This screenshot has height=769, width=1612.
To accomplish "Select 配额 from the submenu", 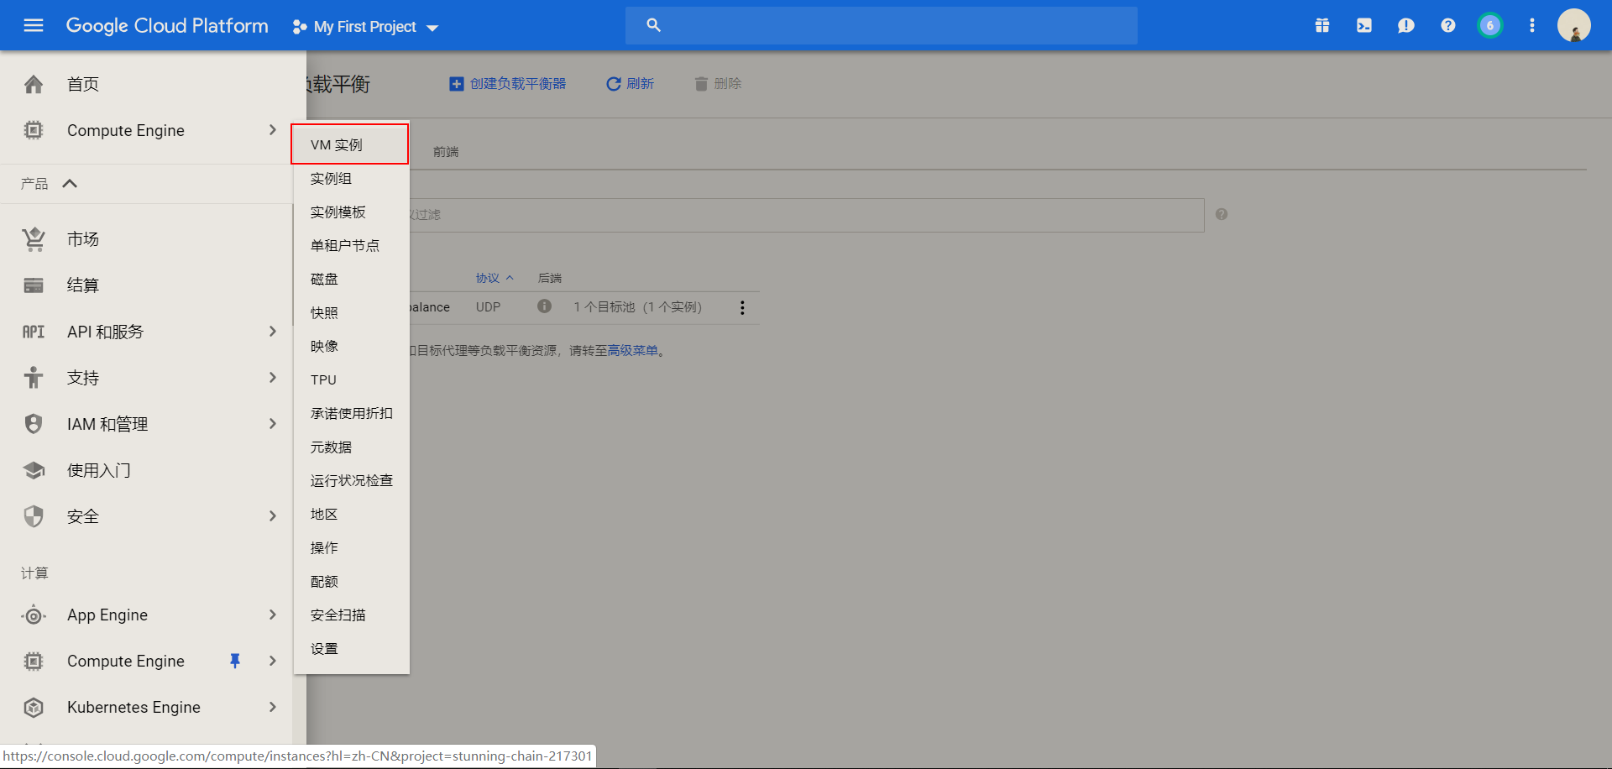I will pyautogui.click(x=352, y=582).
